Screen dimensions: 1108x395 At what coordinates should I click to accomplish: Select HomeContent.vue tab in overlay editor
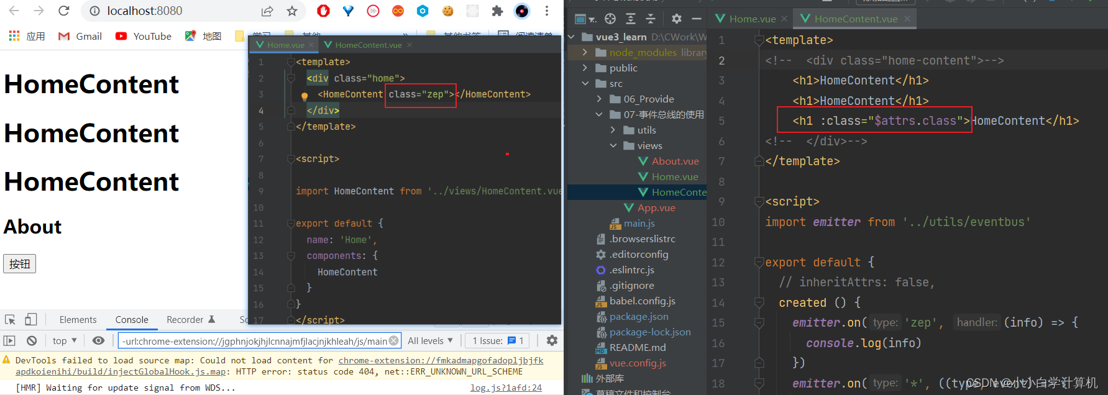point(369,45)
